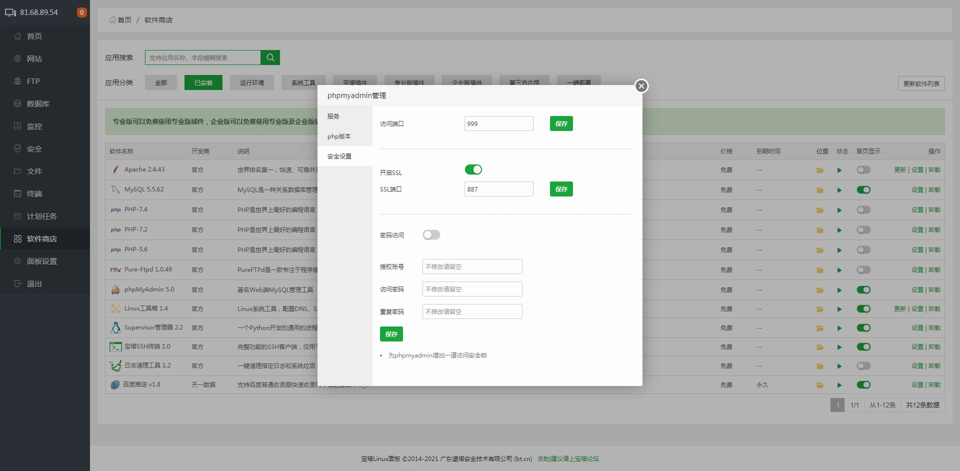Toggle 百度推送 homepage display switch
The width and height of the screenshot is (960, 471).
863,385
